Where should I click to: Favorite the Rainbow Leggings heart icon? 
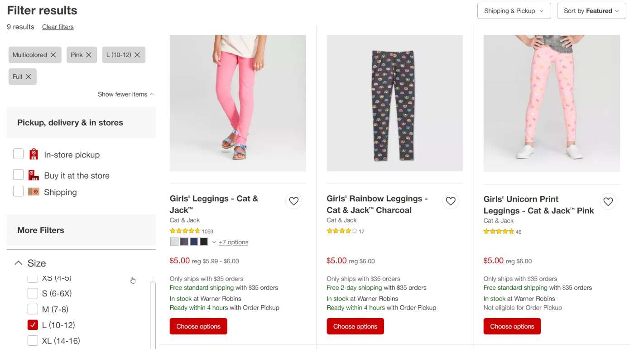tap(451, 201)
